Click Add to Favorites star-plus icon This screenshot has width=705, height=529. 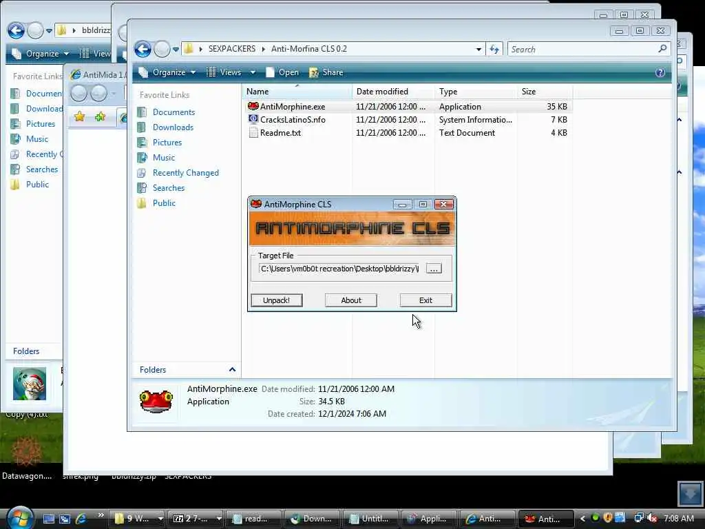[x=100, y=117]
